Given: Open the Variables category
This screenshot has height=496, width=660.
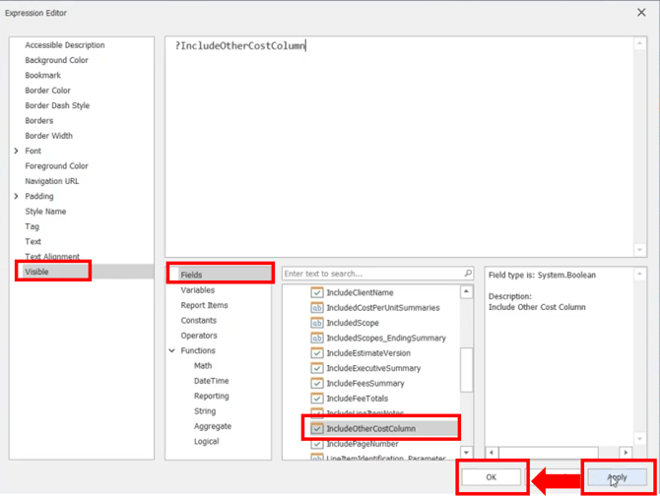Looking at the screenshot, I should coord(197,290).
